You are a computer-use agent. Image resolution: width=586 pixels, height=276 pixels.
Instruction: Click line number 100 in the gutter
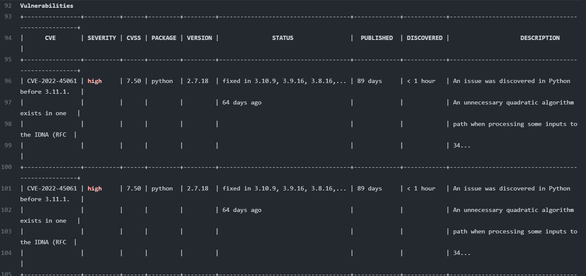(x=7, y=167)
